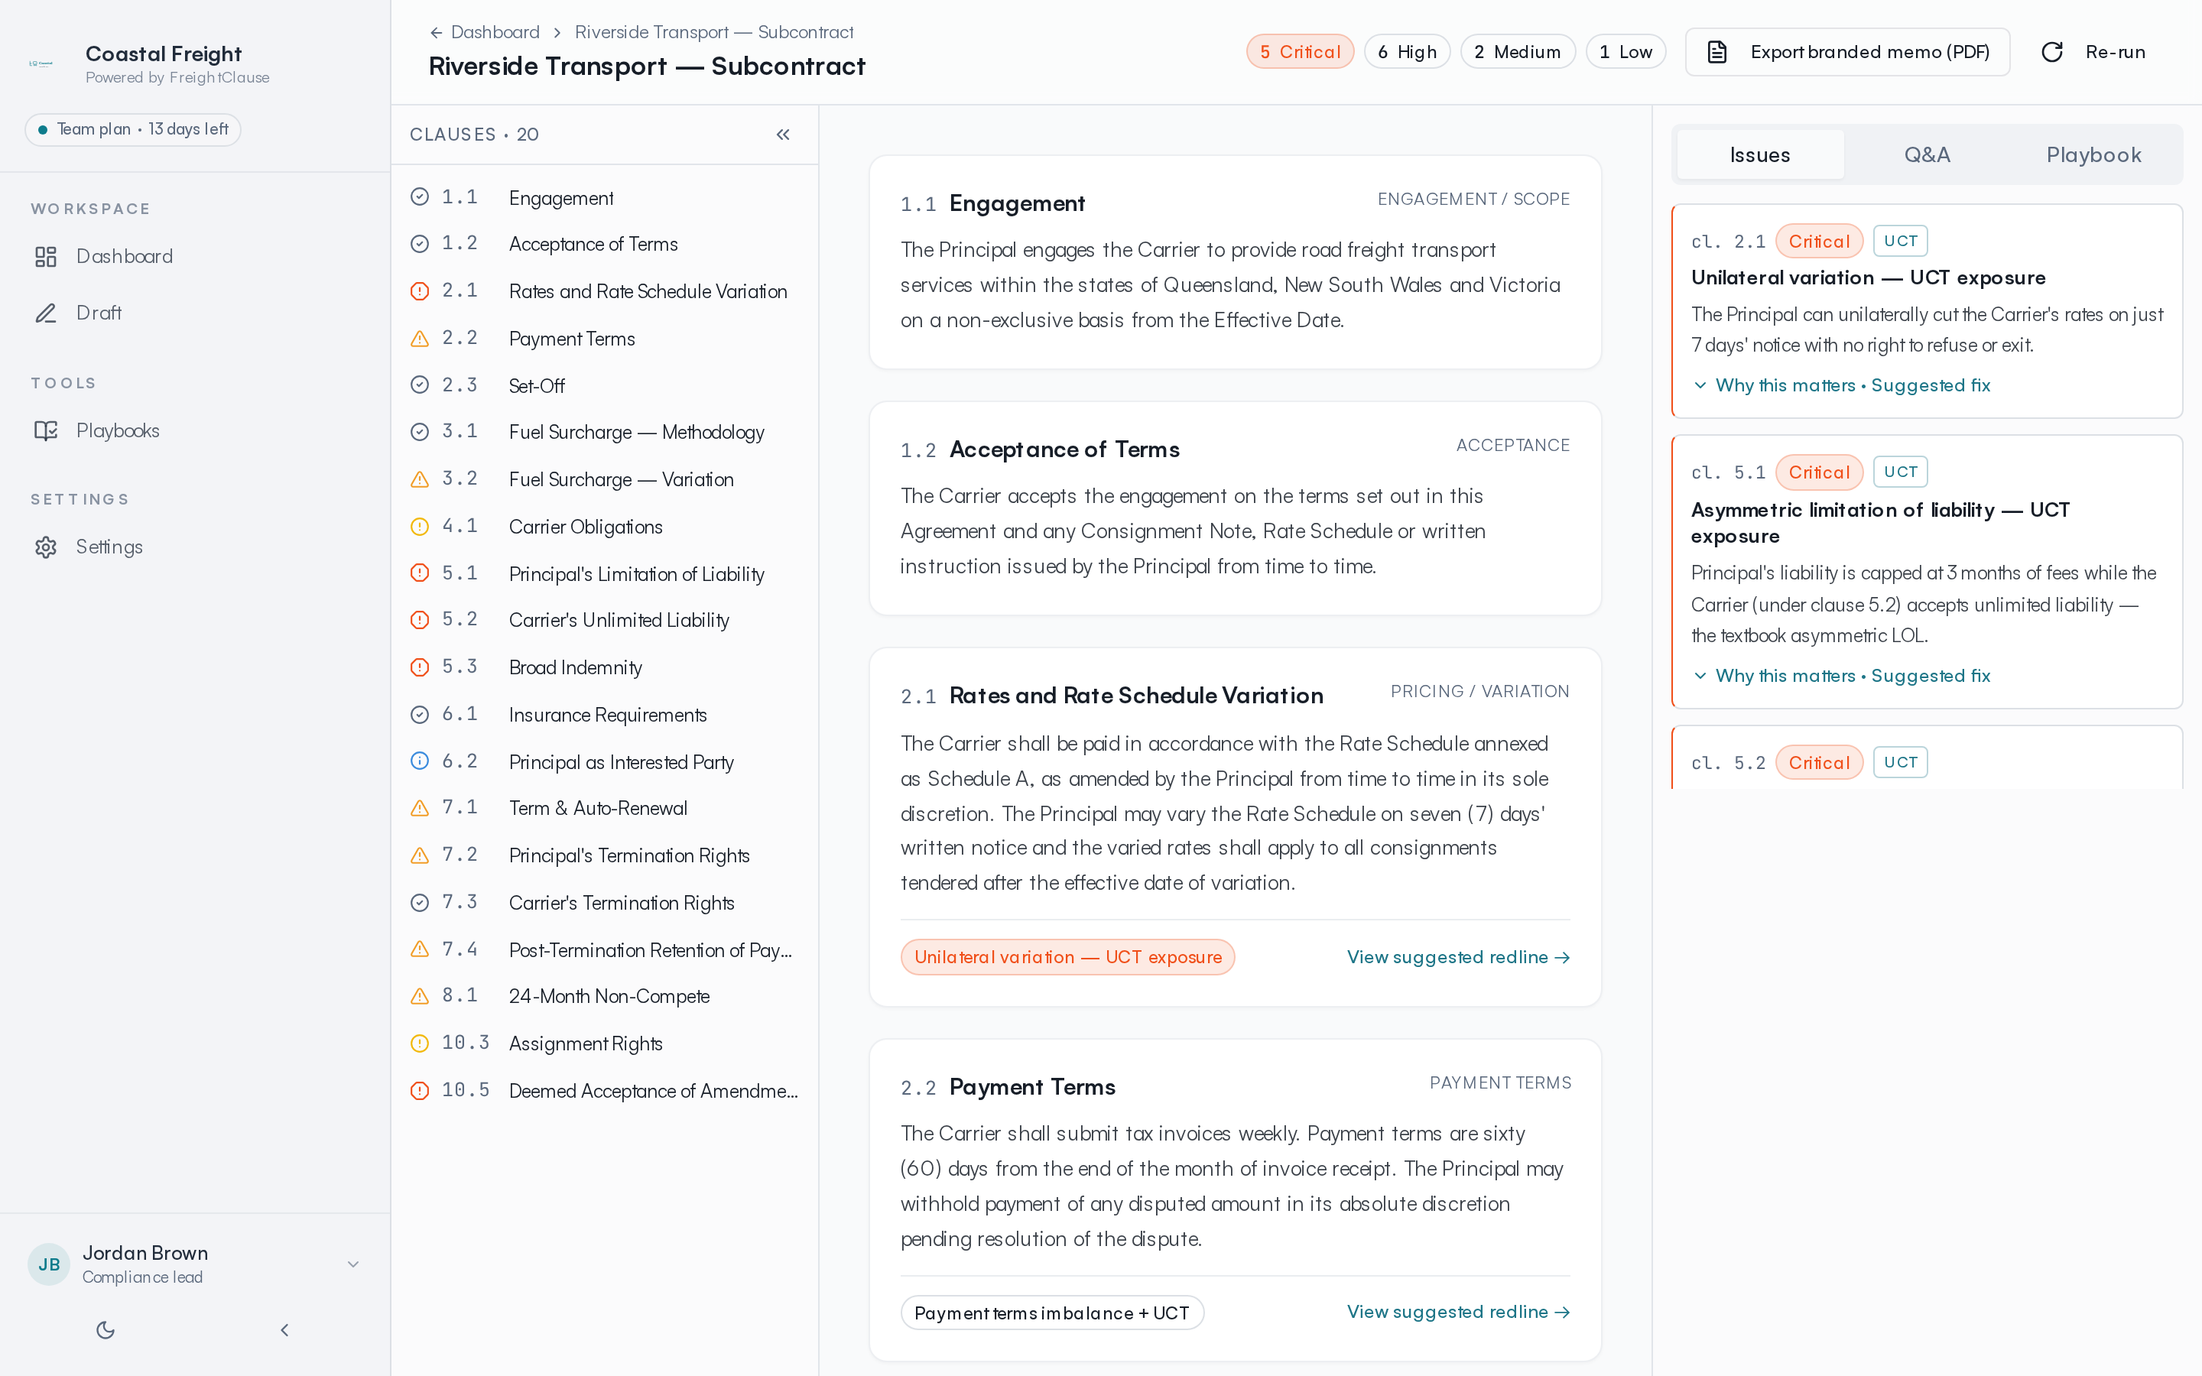The image size is (2202, 1376).
Task: Click Payment terms imbalance + UCT tag
Action: click(1052, 1313)
